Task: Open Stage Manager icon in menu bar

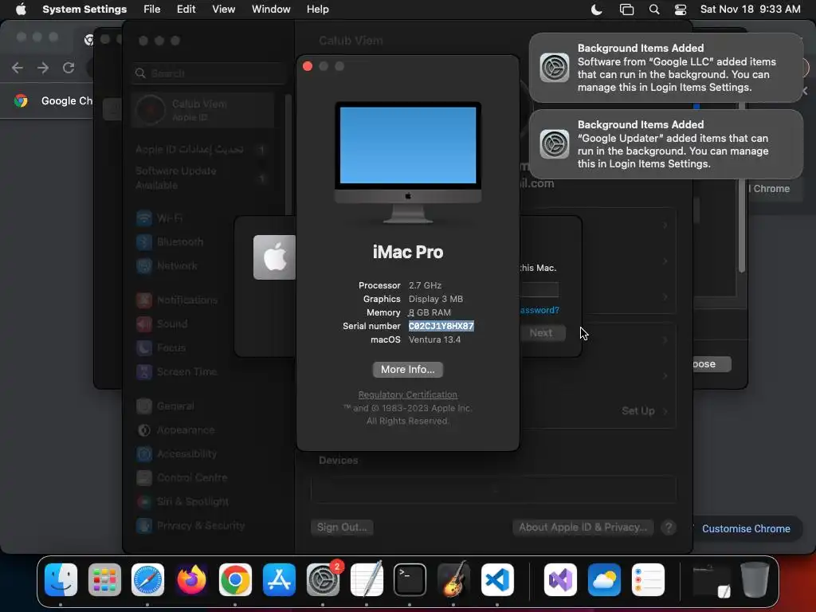Action: pyautogui.click(x=626, y=10)
